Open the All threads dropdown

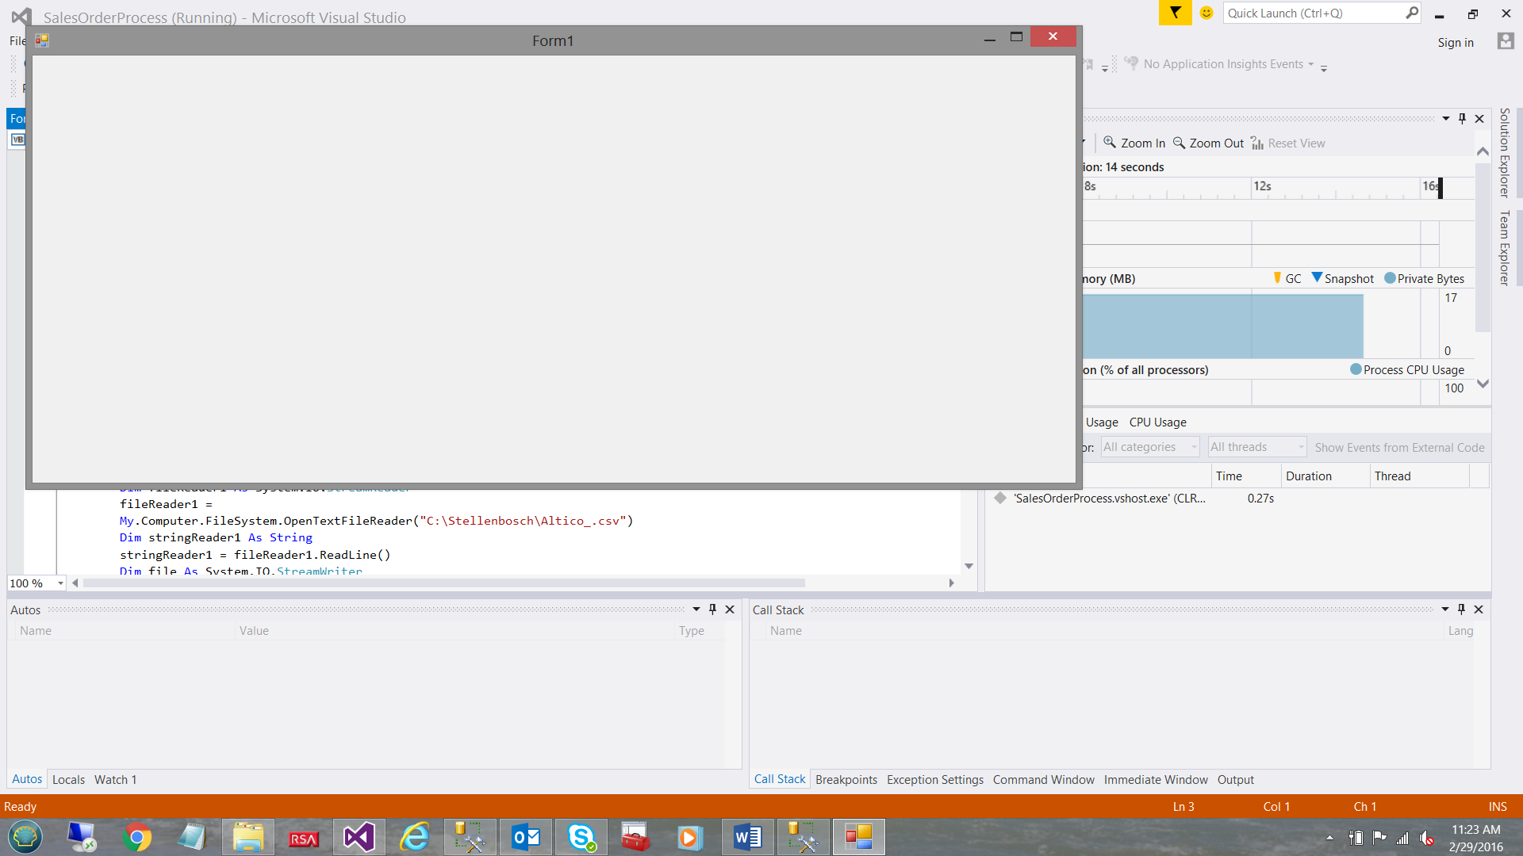(x=1256, y=446)
